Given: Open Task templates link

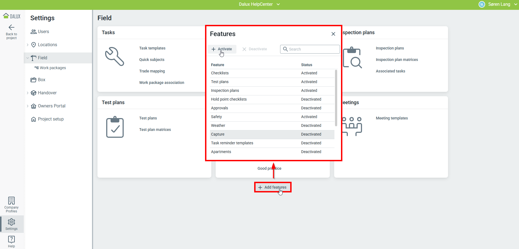Looking at the screenshot, I should point(152,48).
